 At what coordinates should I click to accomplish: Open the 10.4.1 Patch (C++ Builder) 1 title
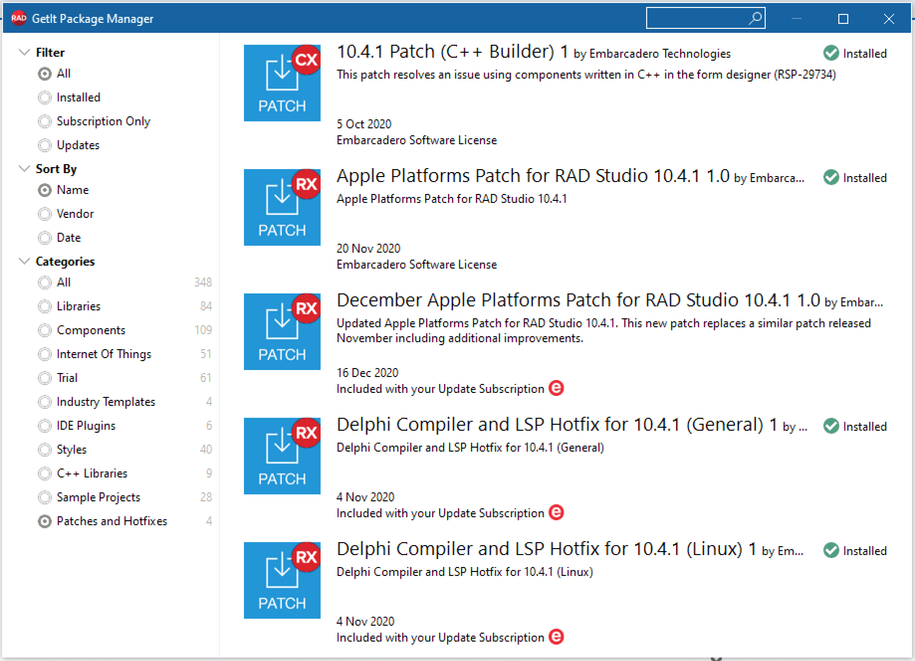(452, 51)
